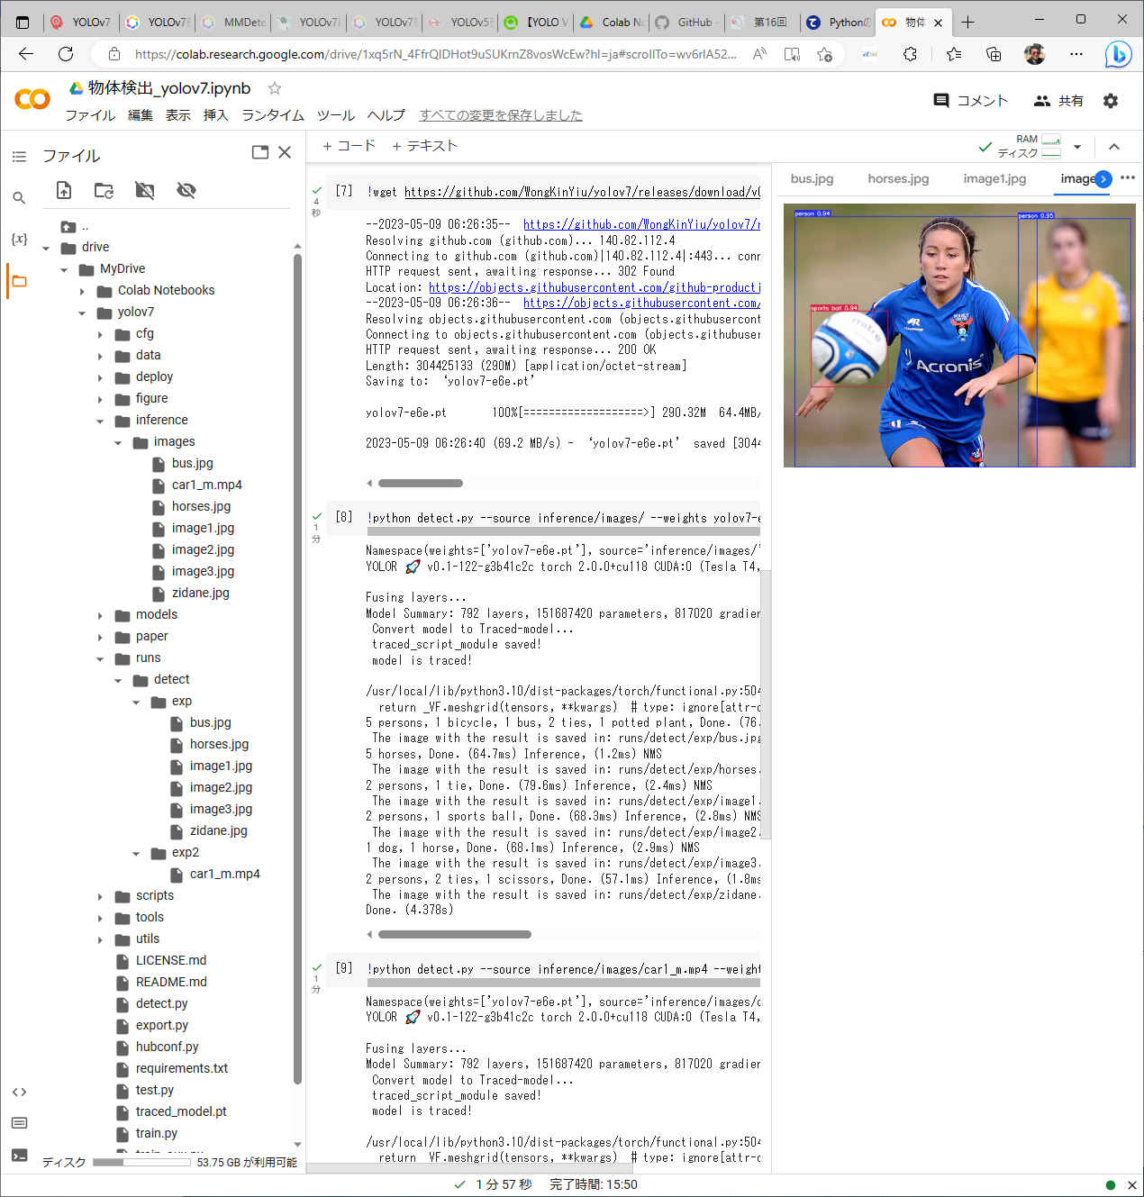
Task: Open the terminal icon at bottom left
Action: click(19, 1155)
